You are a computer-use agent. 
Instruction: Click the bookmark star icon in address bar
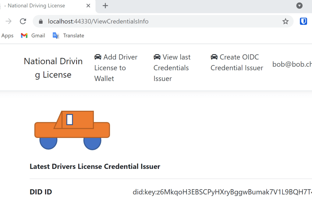(x=285, y=21)
